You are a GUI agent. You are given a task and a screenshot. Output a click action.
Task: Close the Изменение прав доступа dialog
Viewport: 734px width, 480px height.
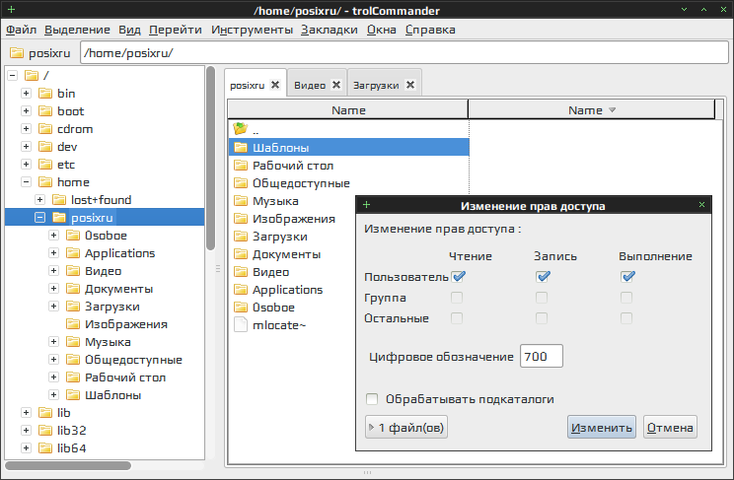coord(701,204)
